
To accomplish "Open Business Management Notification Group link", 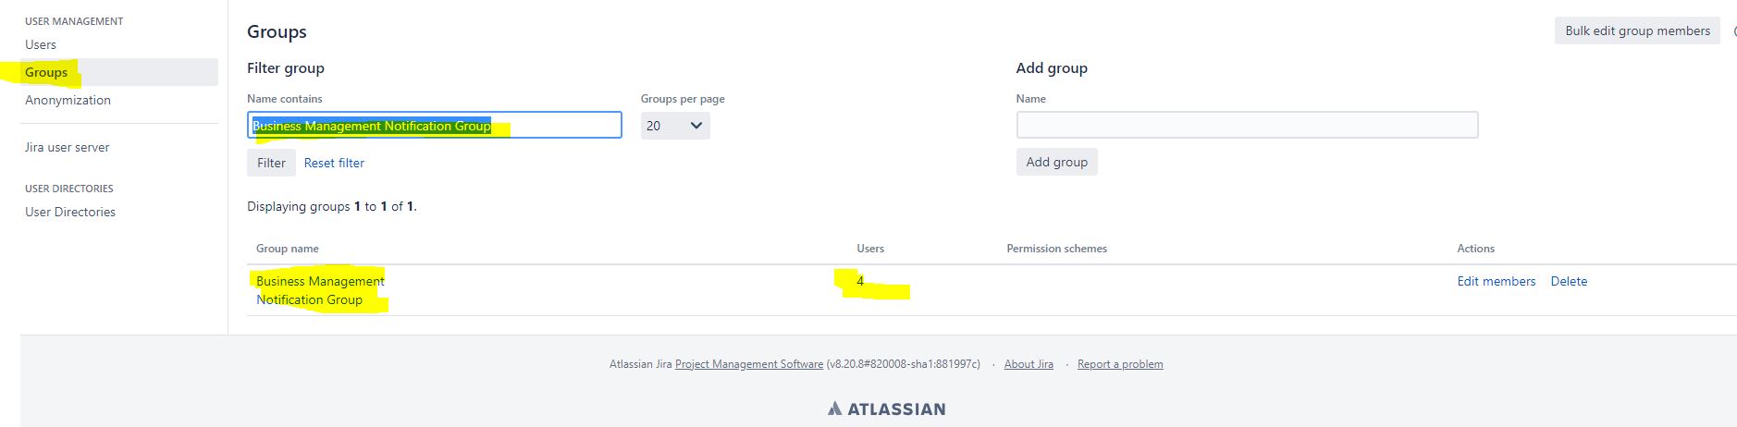I will click(320, 290).
